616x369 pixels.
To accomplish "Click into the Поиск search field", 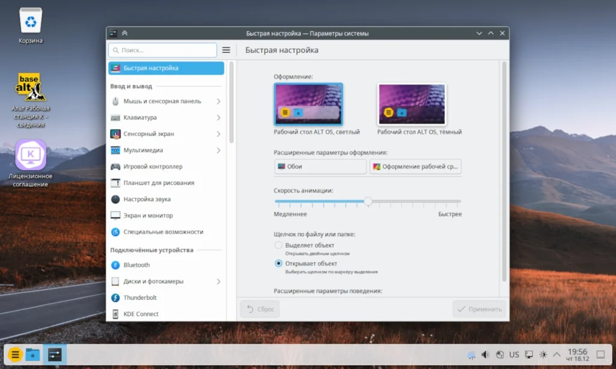I will click(x=162, y=50).
